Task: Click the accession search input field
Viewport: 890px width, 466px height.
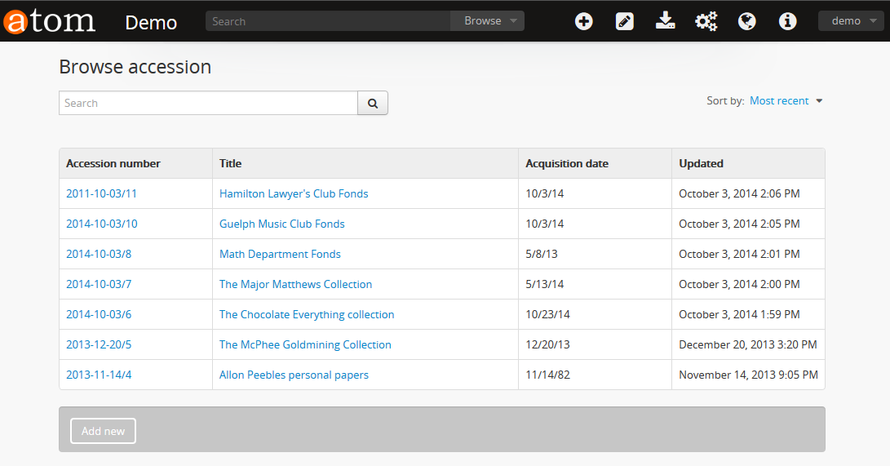Action: (x=208, y=103)
